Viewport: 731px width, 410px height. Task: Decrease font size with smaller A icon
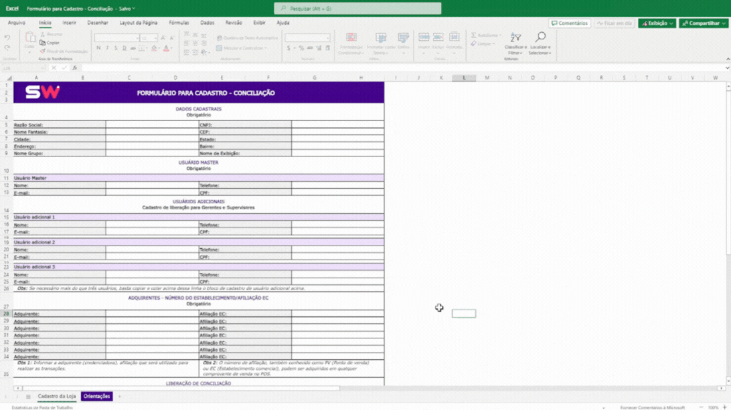click(x=171, y=37)
